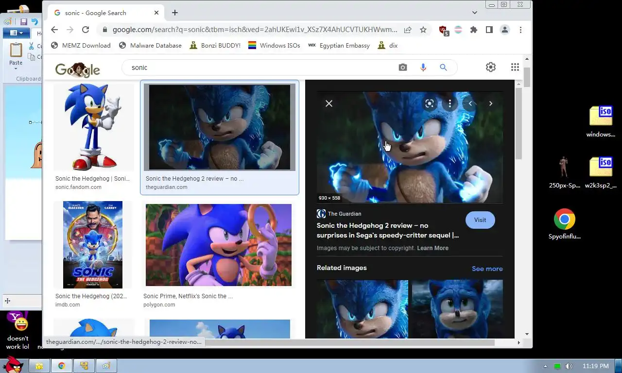Viewport: 622px width, 373px height.
Task: Open the Extensions puzzle icon
Action: point(474,30)
